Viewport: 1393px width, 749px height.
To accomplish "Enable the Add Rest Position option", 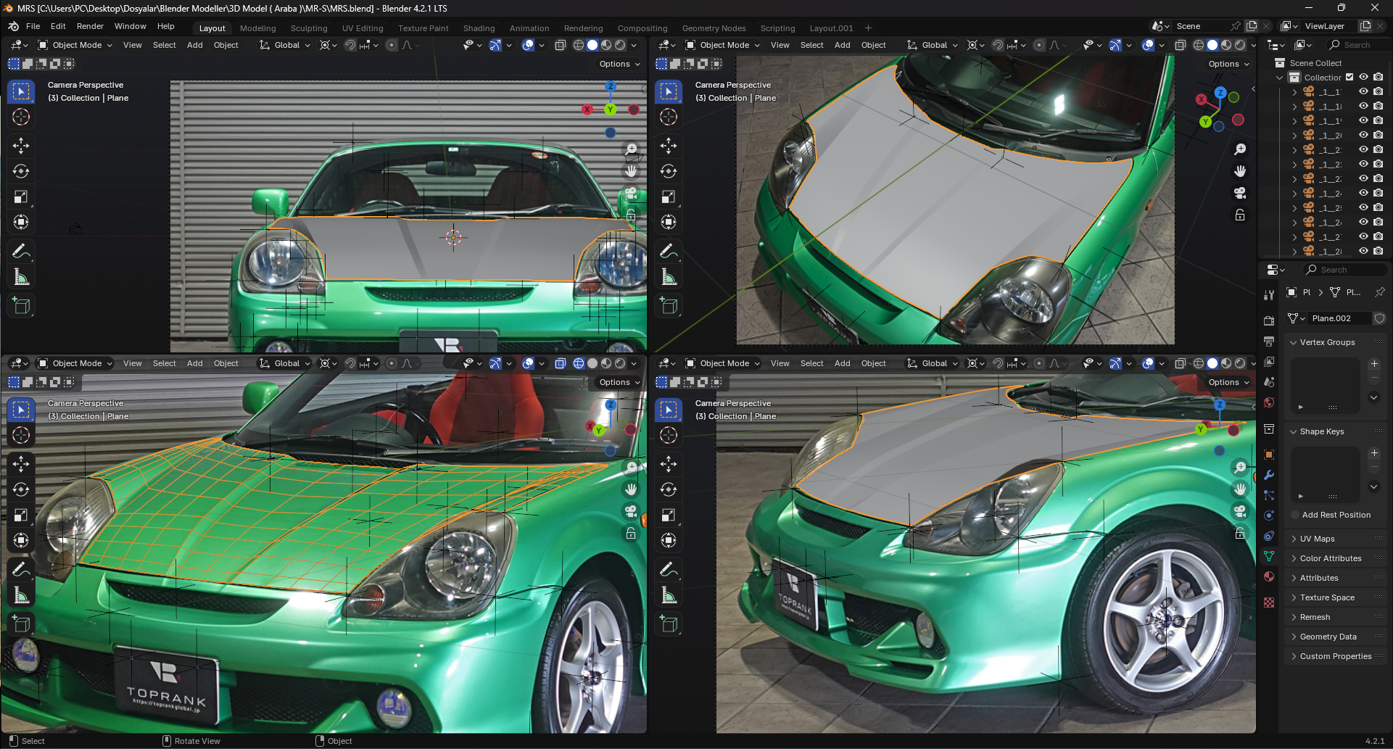I will coord(1295,515).
